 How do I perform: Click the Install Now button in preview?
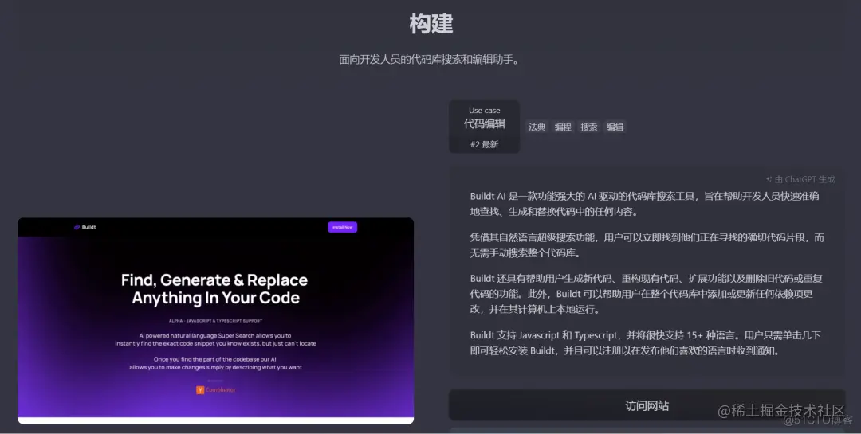point(343,227)
